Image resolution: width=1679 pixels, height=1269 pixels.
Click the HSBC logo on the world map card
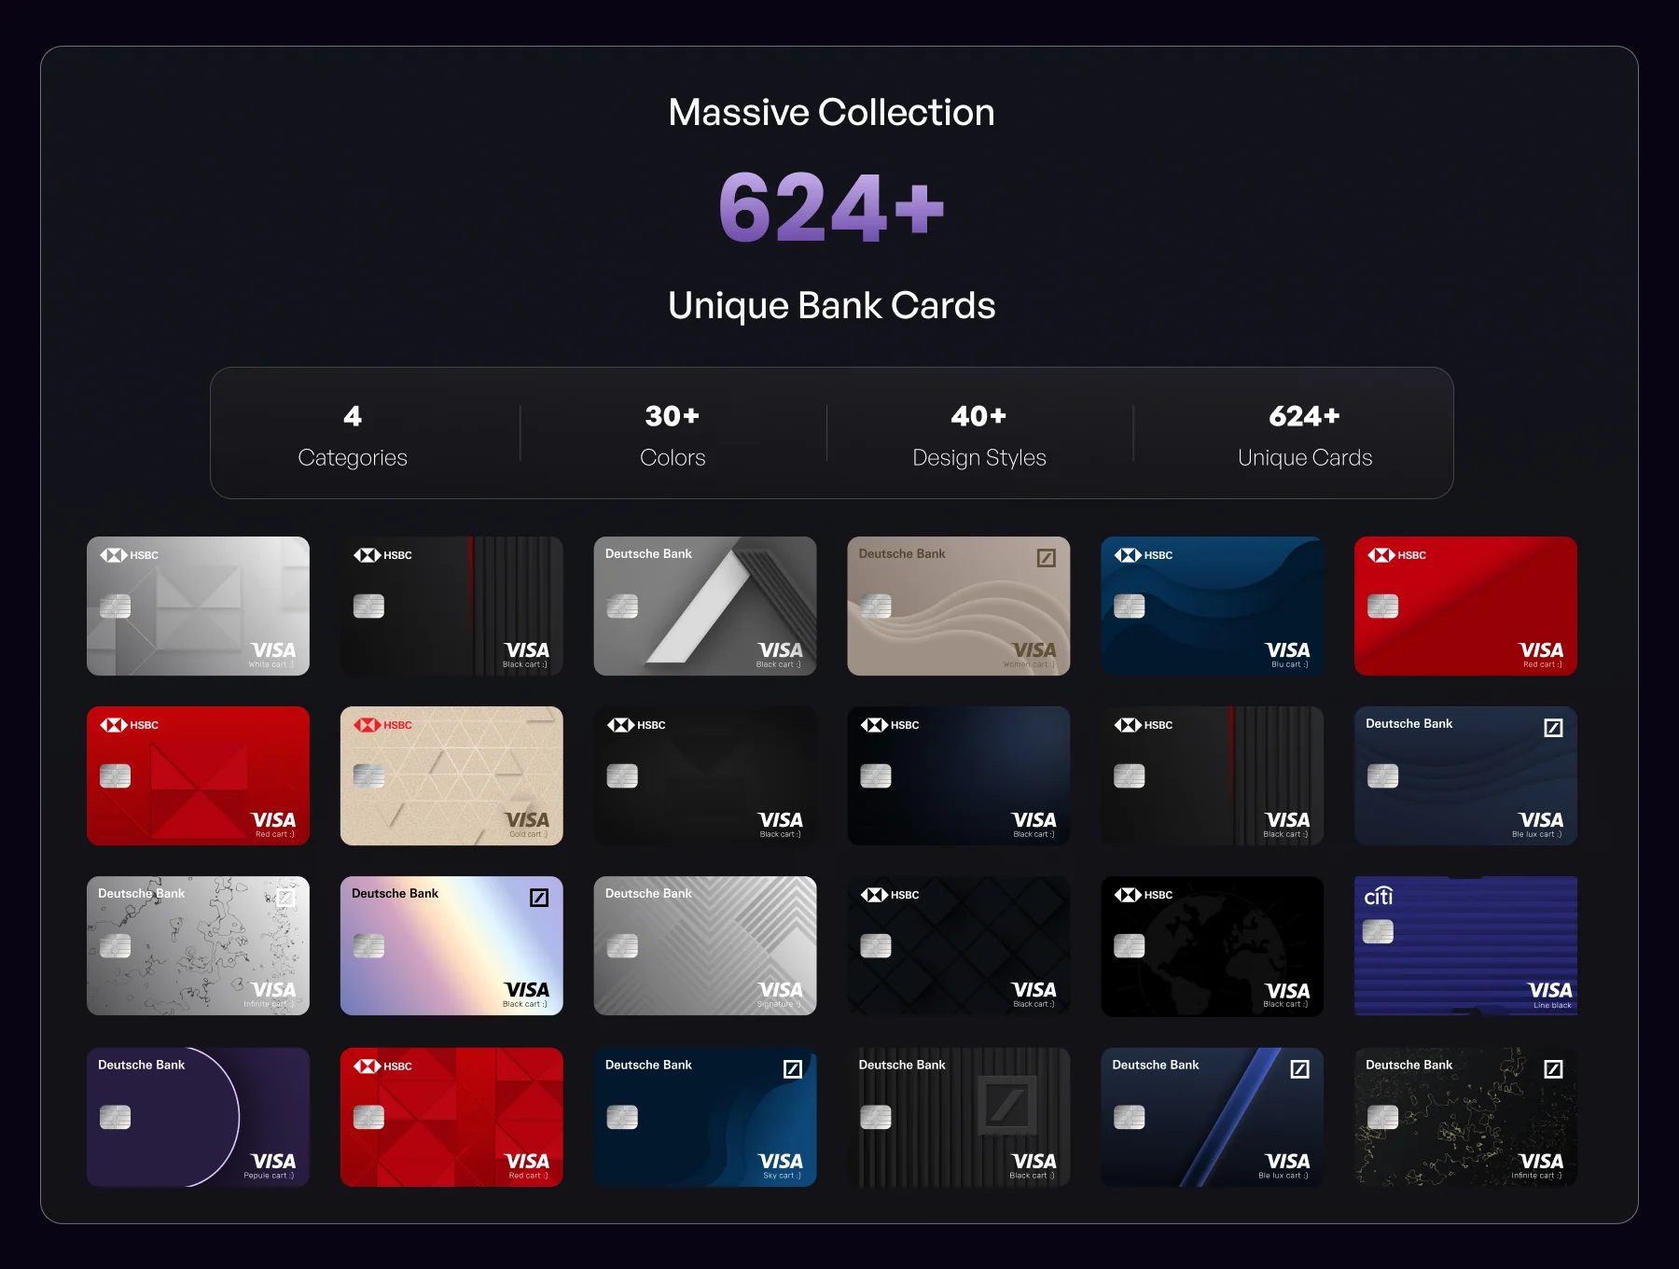[1144, 895]
